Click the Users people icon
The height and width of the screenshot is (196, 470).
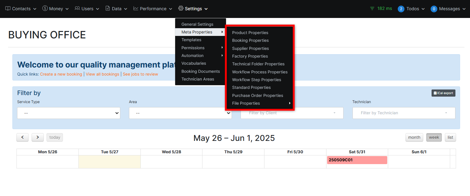coord(77,8)
